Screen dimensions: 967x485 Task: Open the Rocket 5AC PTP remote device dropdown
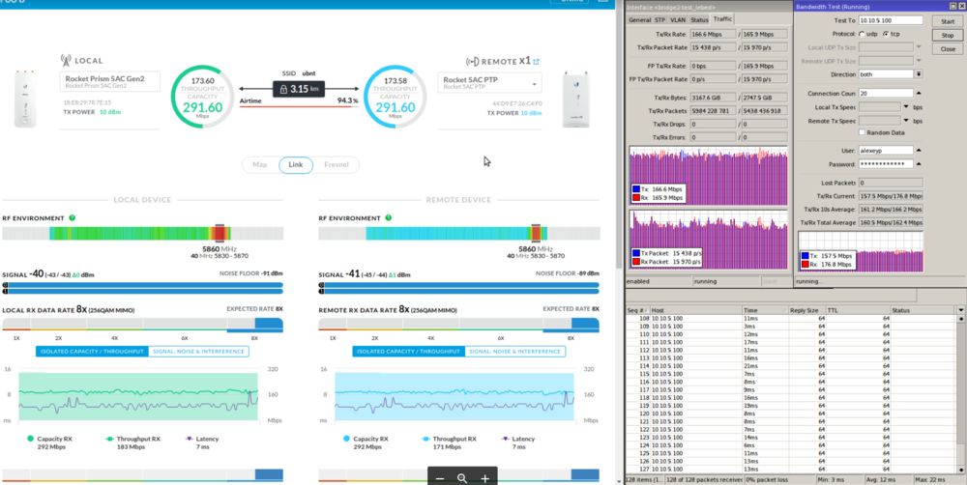534,83
